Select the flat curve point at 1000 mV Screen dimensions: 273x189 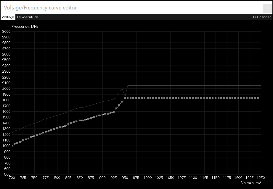coord(148,98)
